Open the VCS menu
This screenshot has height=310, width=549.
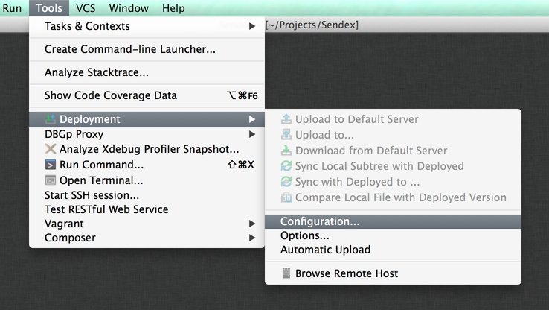(85, 8)
